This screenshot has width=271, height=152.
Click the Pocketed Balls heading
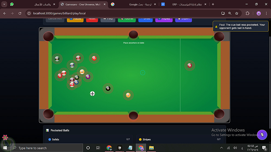click(x=60, y=130)
